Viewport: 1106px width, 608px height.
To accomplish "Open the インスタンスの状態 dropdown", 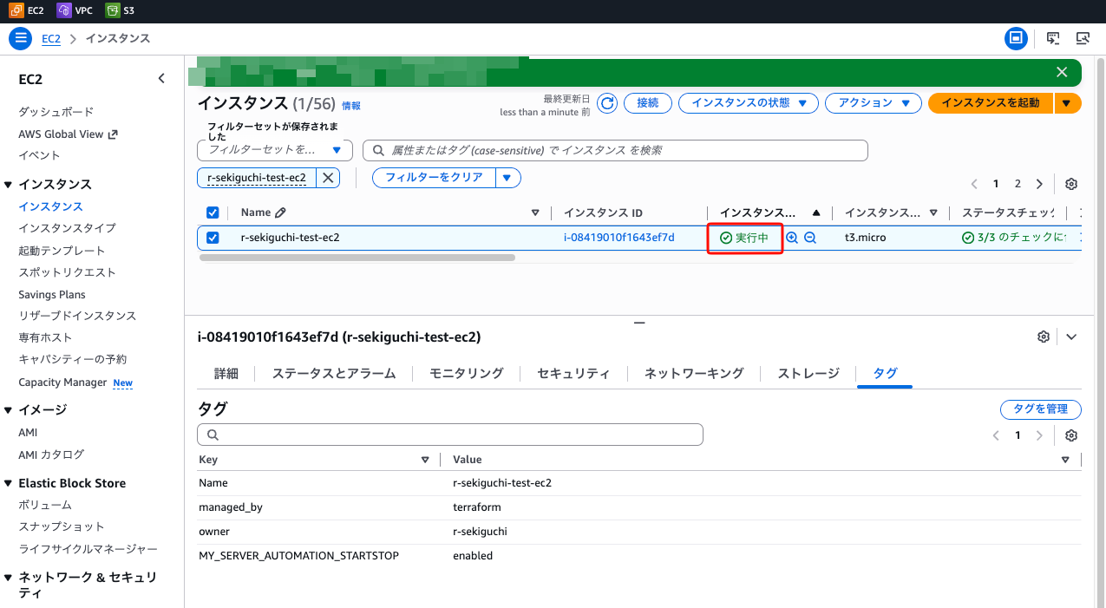I will tap(748, 103).
